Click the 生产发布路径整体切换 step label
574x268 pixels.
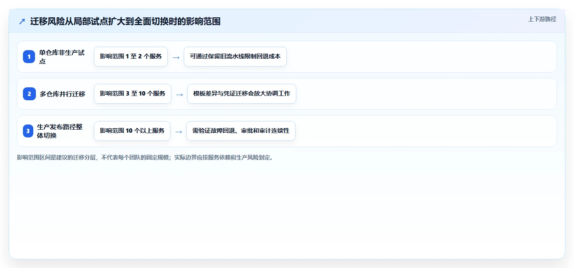pyautogui.click(x=60, y=131)
